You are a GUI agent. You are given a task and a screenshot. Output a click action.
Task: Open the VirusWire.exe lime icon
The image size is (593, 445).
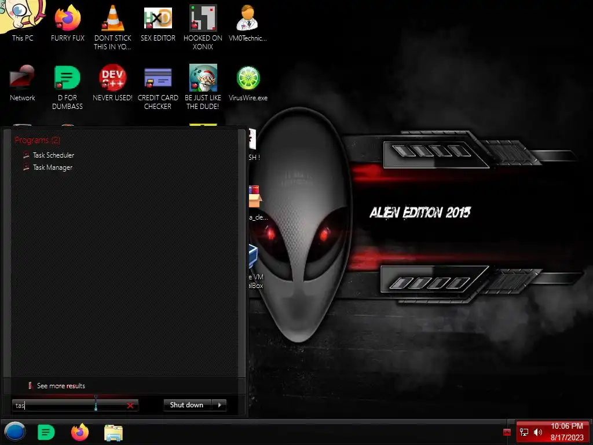[248, 83]
